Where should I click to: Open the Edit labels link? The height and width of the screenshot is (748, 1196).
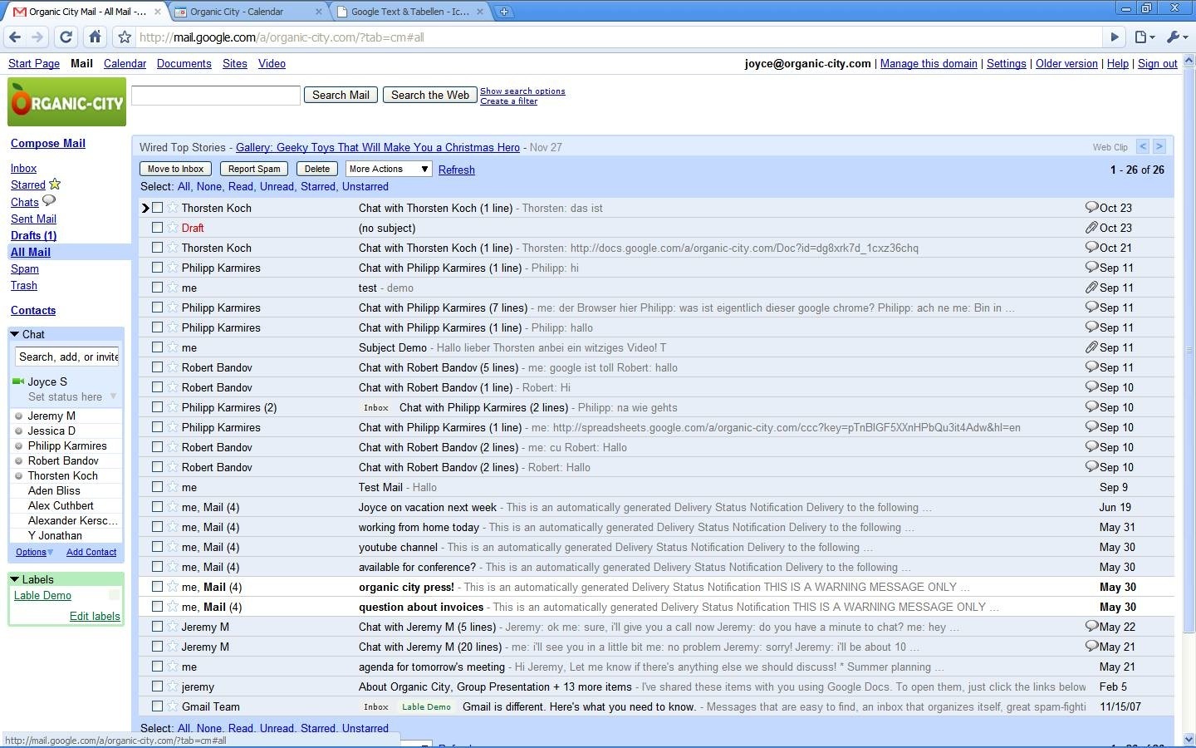click(94, 616)
